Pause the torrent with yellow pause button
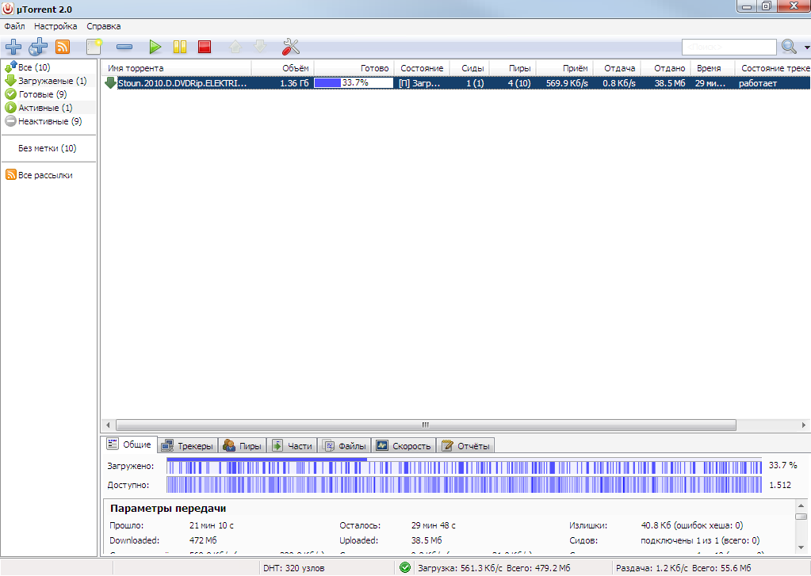The image size is (811, 576). [x=180, y=47]
